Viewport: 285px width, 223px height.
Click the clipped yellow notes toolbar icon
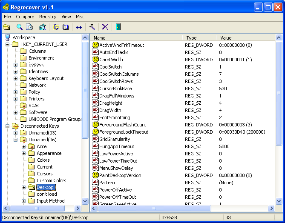(x=56, y=27)
